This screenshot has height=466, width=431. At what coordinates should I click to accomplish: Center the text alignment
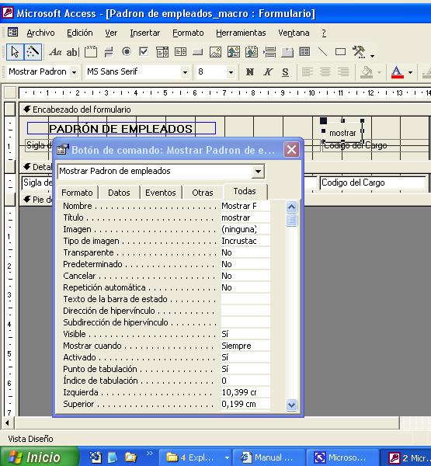[325, 71]
